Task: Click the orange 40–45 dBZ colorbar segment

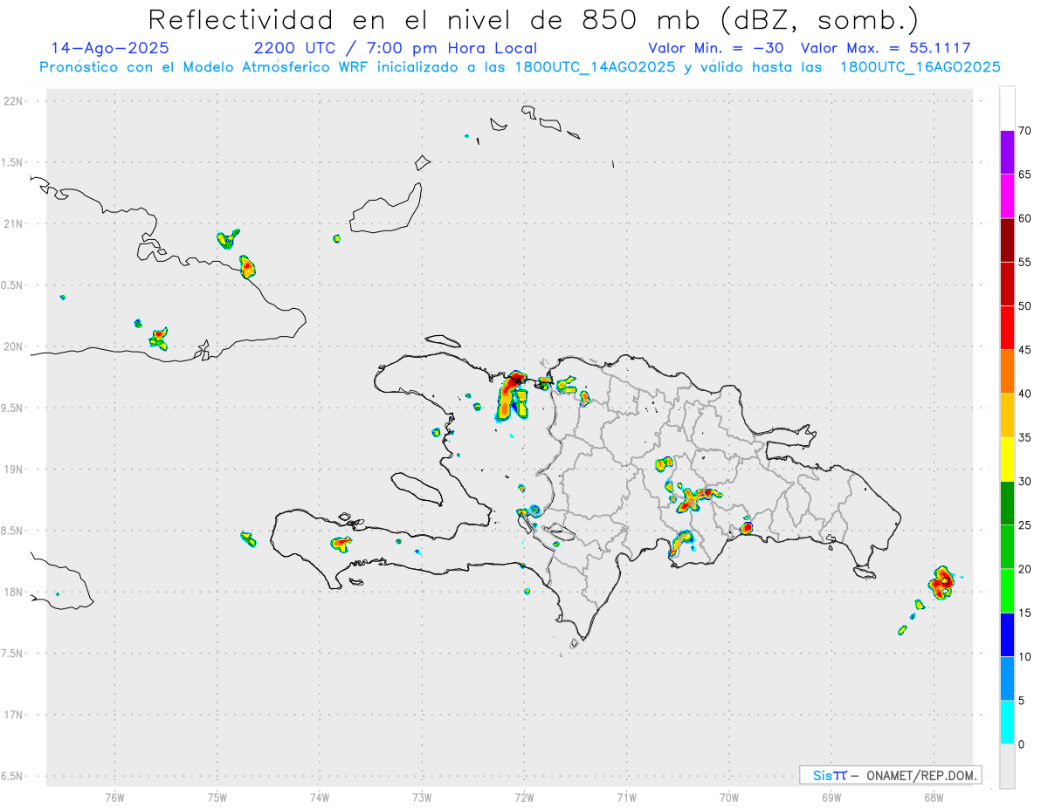Action: pyautogui.click(x=1007, y=372)
